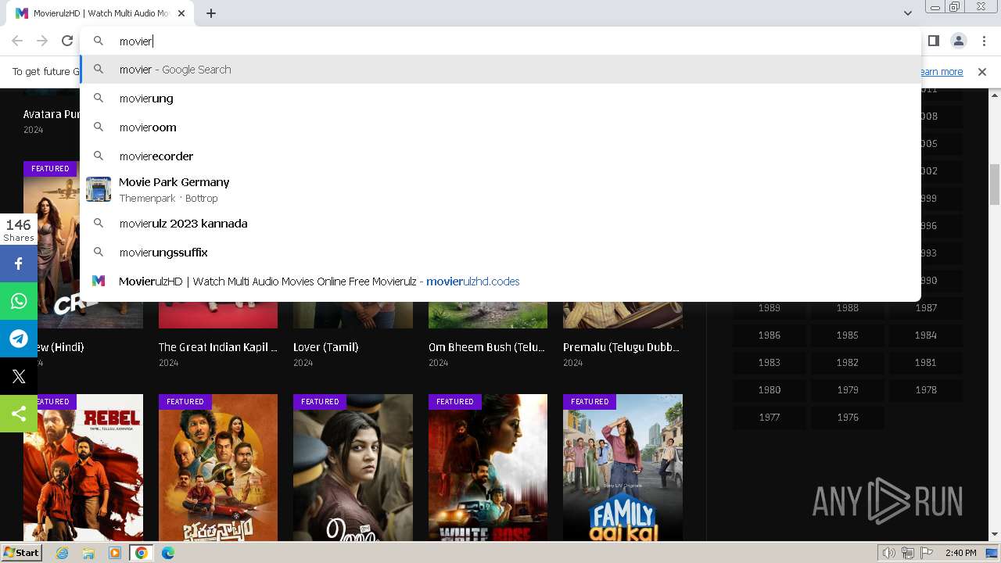Open the Lover (Tamil) title

[325, 347]
